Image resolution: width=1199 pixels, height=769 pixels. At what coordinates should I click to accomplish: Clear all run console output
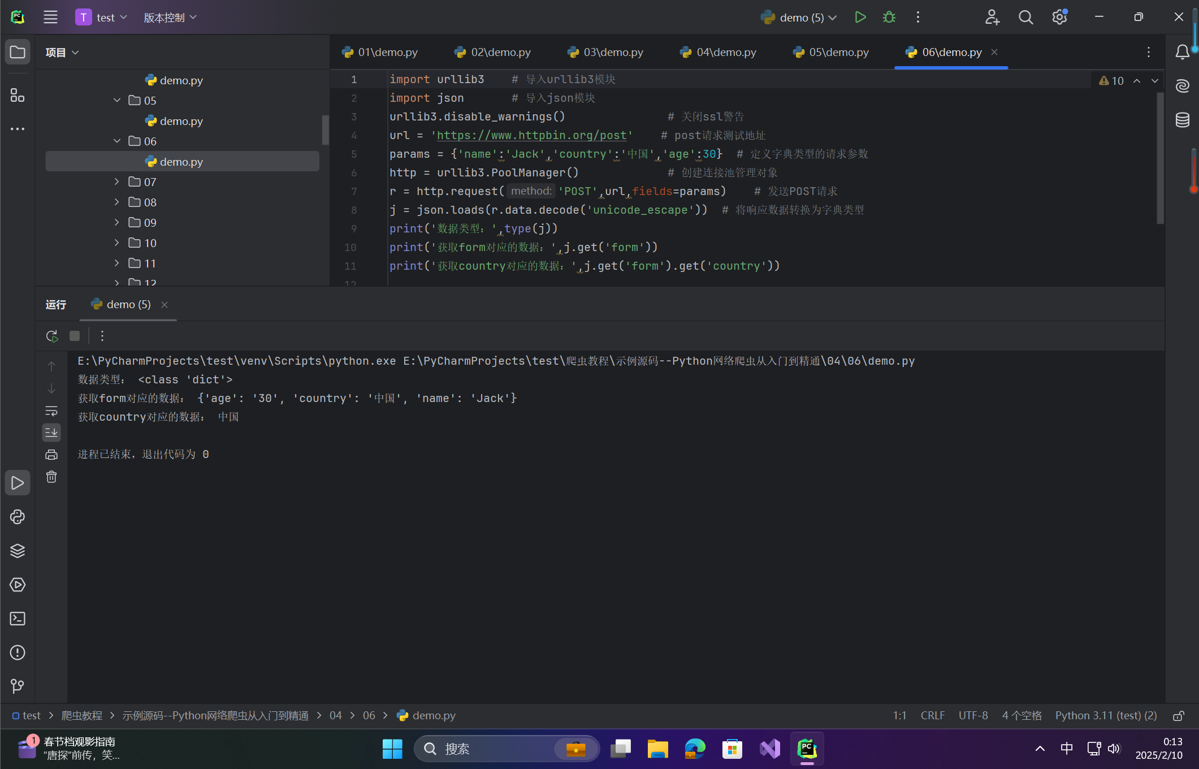pos(51,477)
